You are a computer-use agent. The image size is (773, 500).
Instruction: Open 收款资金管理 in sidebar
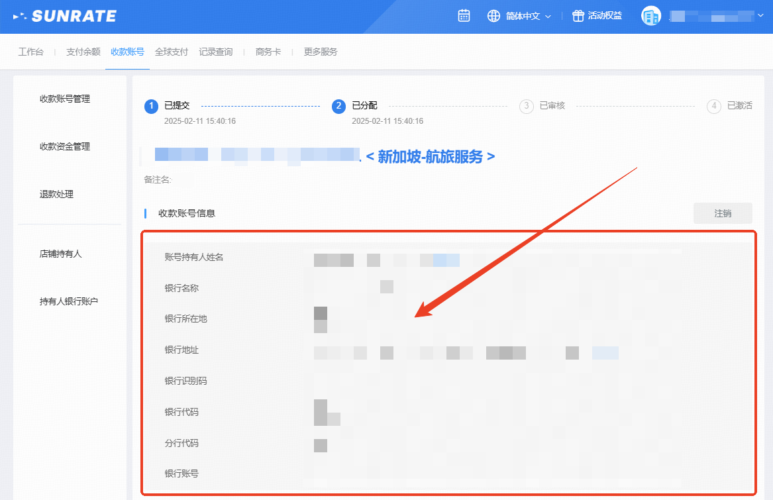[x=65, y=147]
